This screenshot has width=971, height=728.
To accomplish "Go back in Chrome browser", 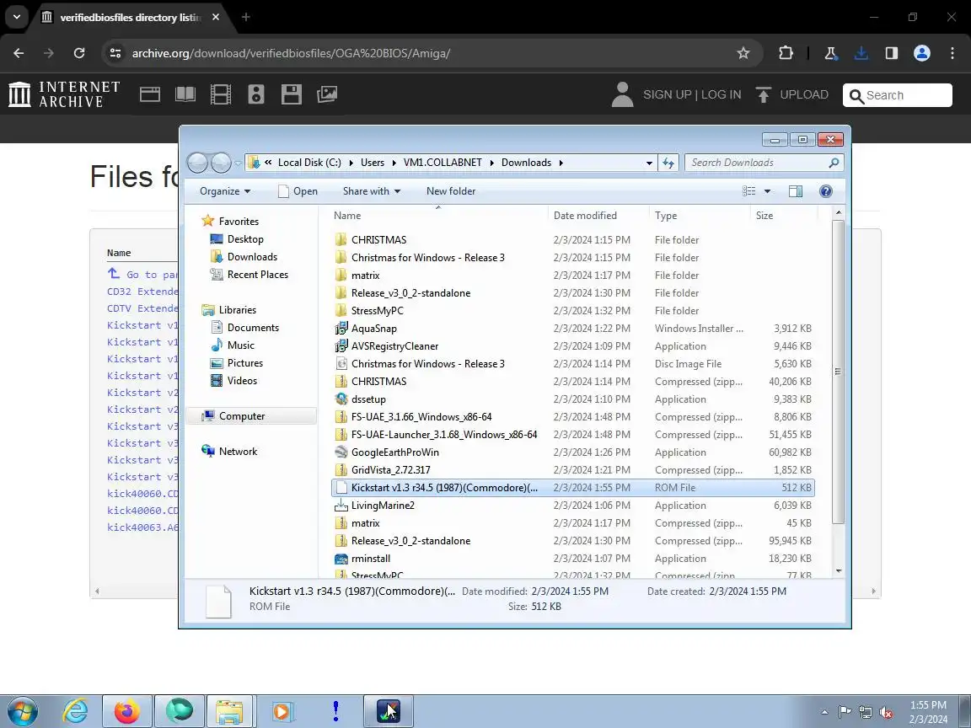I will (x=19, y=53).
